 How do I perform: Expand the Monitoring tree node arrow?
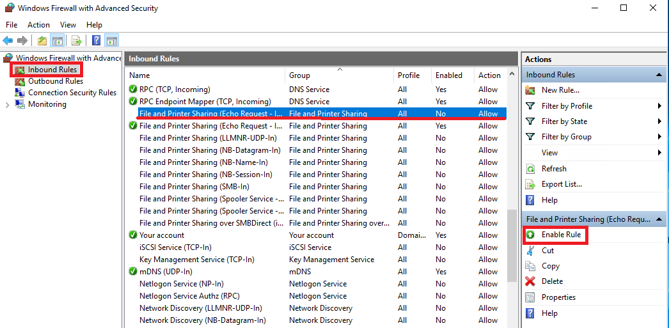click(x=7, y=104)
